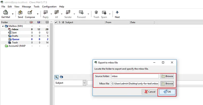Open the Help menu
Screen dimensions: 203x105
62,7
